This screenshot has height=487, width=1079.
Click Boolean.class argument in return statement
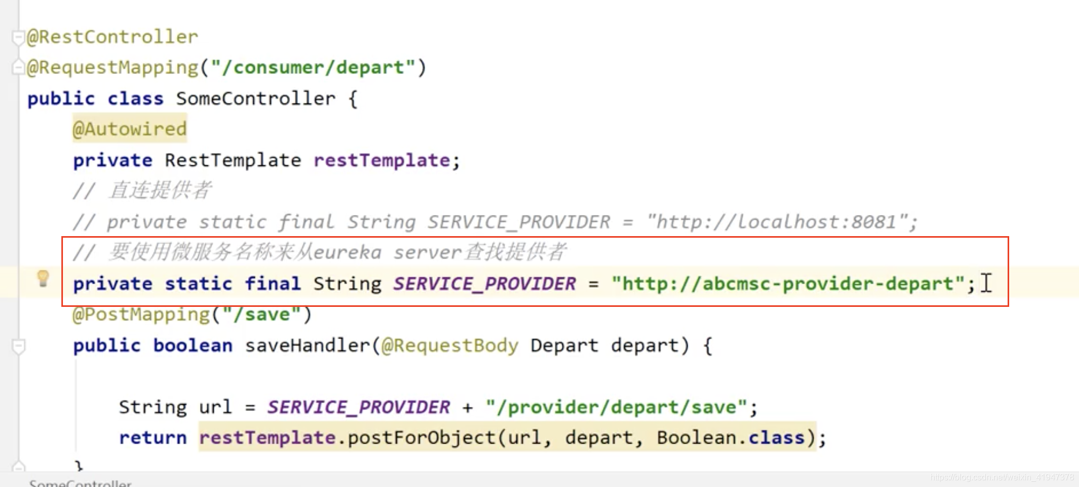point(731,438)
